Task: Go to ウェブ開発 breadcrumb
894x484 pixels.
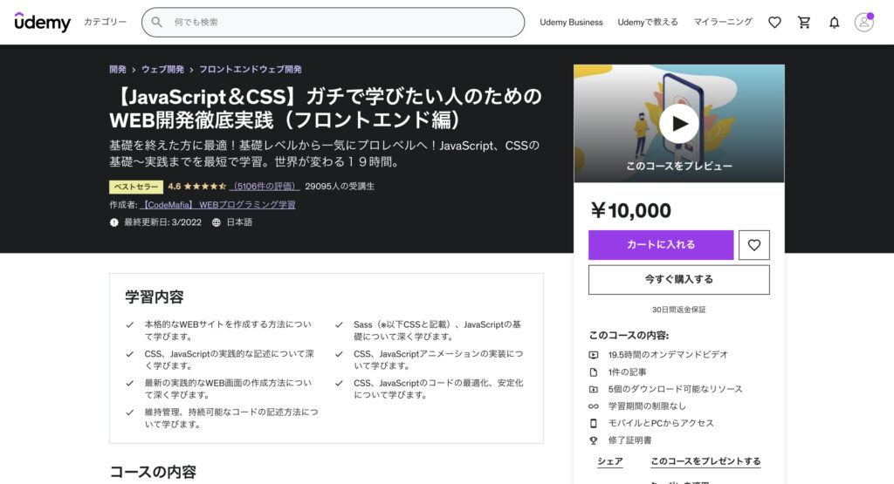Action: (162, 70)
